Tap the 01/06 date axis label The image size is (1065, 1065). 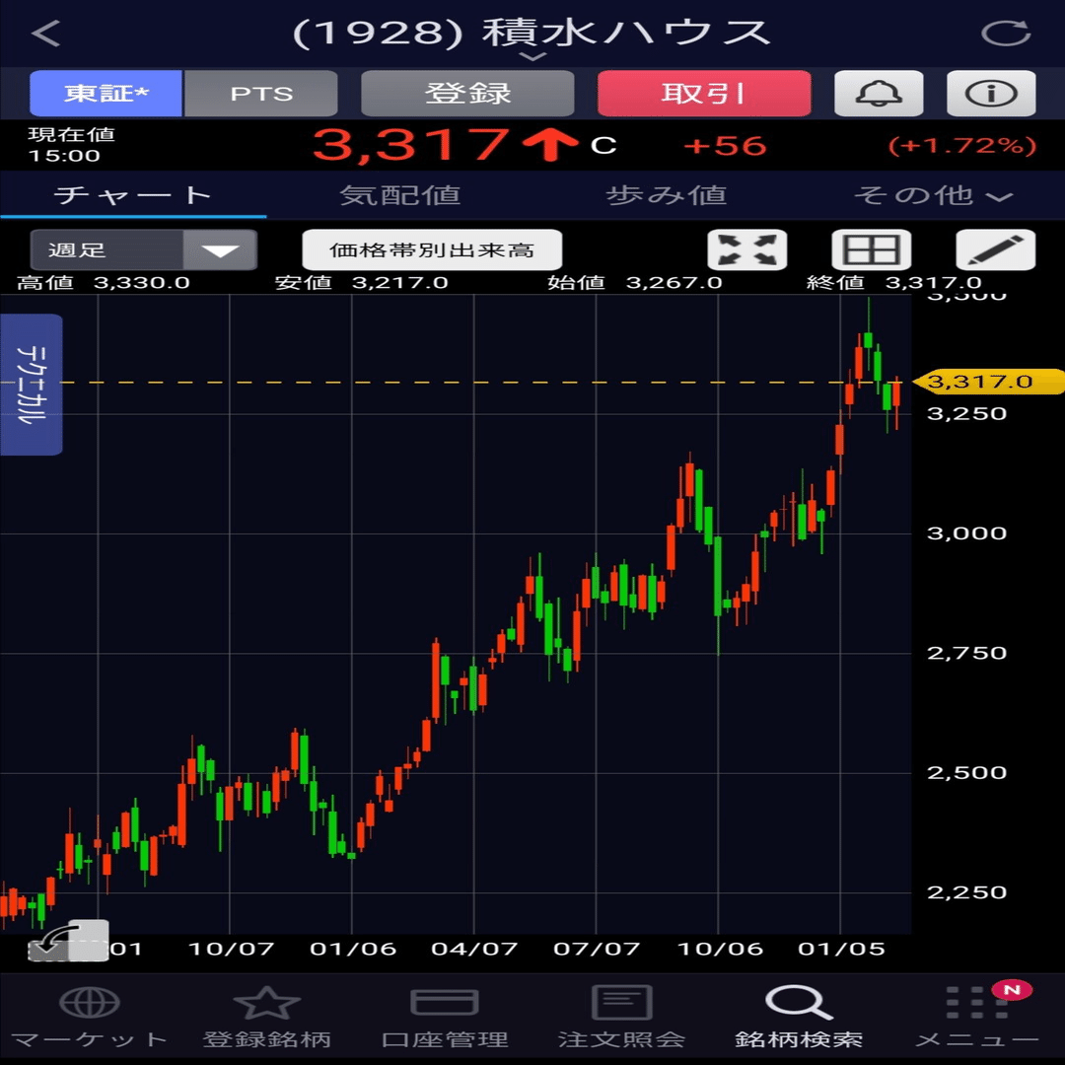(352, 949)
